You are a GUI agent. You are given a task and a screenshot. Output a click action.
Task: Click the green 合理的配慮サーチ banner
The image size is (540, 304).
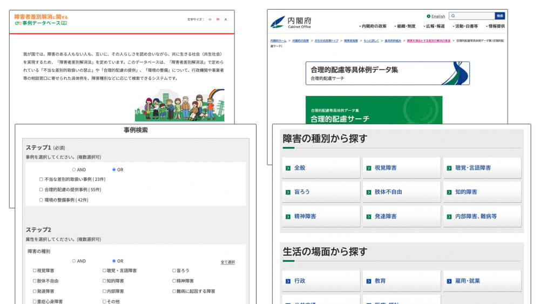pos(374,110)
